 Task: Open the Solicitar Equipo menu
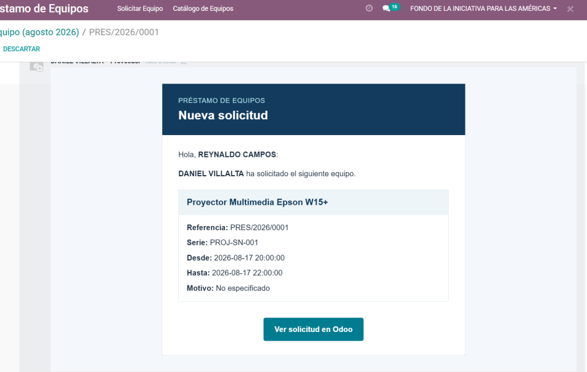click(x=140, y=9)
